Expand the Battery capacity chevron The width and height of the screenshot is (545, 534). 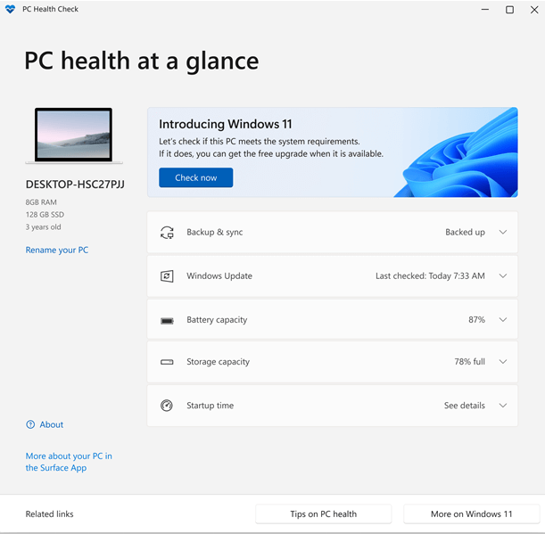pos(503,320)
